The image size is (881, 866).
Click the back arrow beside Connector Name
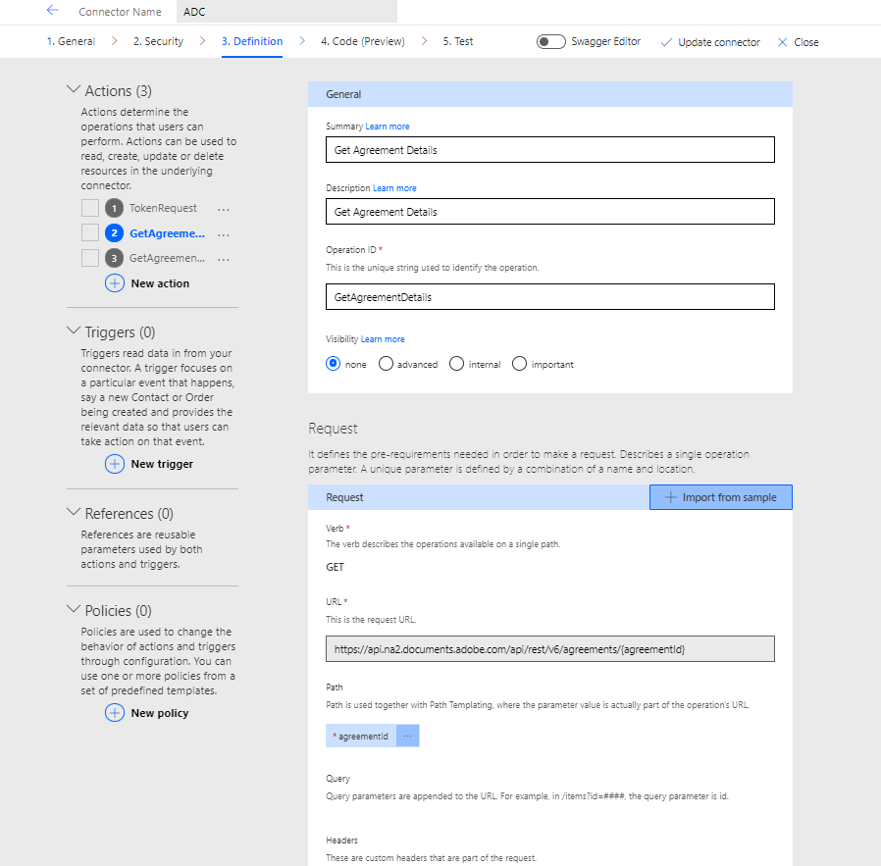53,12
